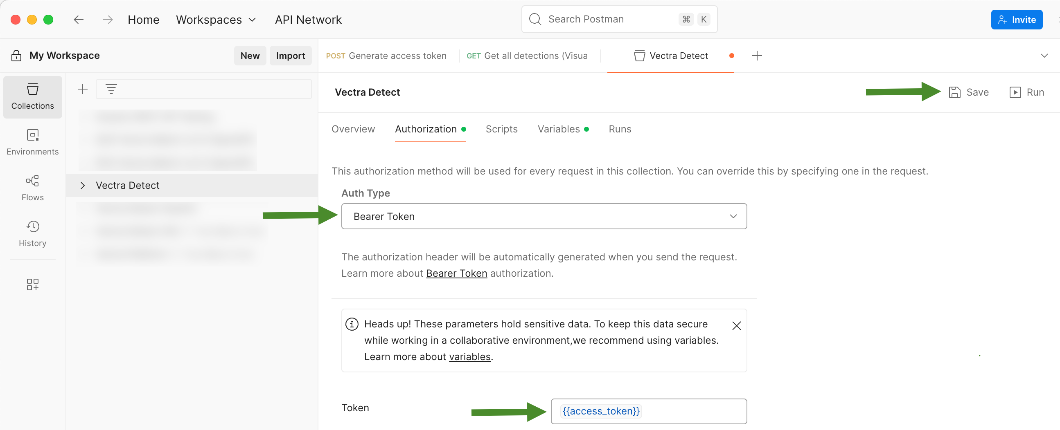Open the Bearer Token documentation link
Screen dimensions: 1060x430
tap(456, 273)
